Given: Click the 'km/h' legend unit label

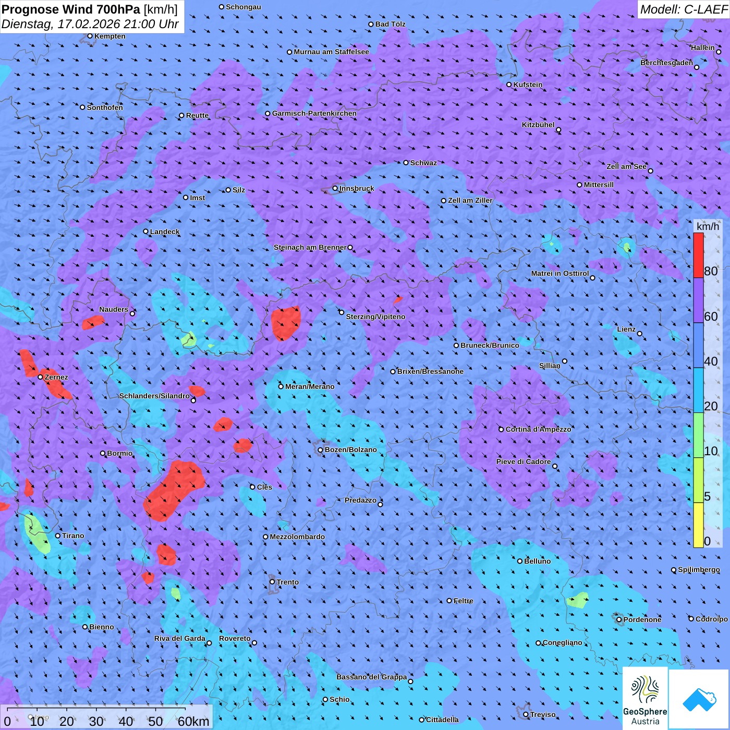Looking at the screenshot, I should click(x=708, y=226).
